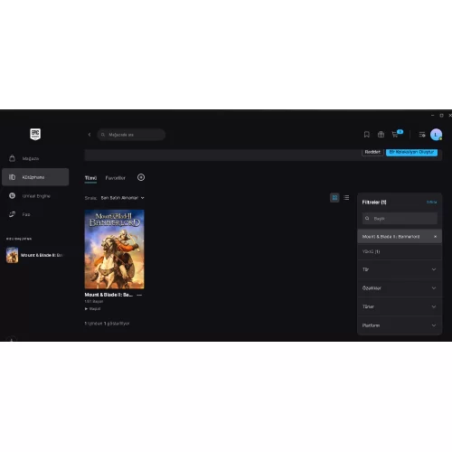The image size is (452, 452).
Task: Reset the filters with the Sıfırla link
Action: point(432,202)
